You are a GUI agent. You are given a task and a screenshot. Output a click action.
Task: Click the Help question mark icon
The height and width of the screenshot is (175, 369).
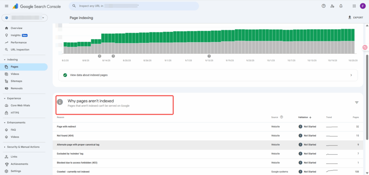pyautogui.click(x=323, y=6)
